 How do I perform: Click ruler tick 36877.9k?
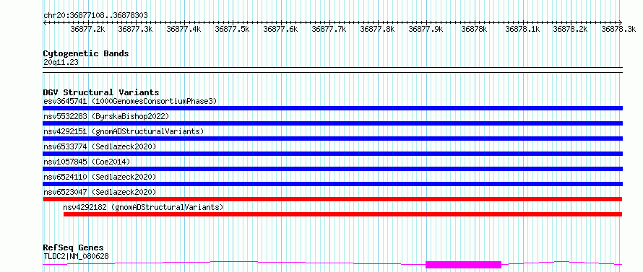tap(426, 29)
